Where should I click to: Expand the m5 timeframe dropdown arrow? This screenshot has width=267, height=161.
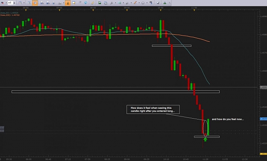14,3
